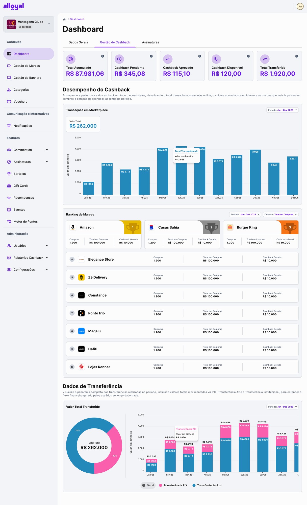Click the Amazon brand logo in ranking

click(73, 227)
